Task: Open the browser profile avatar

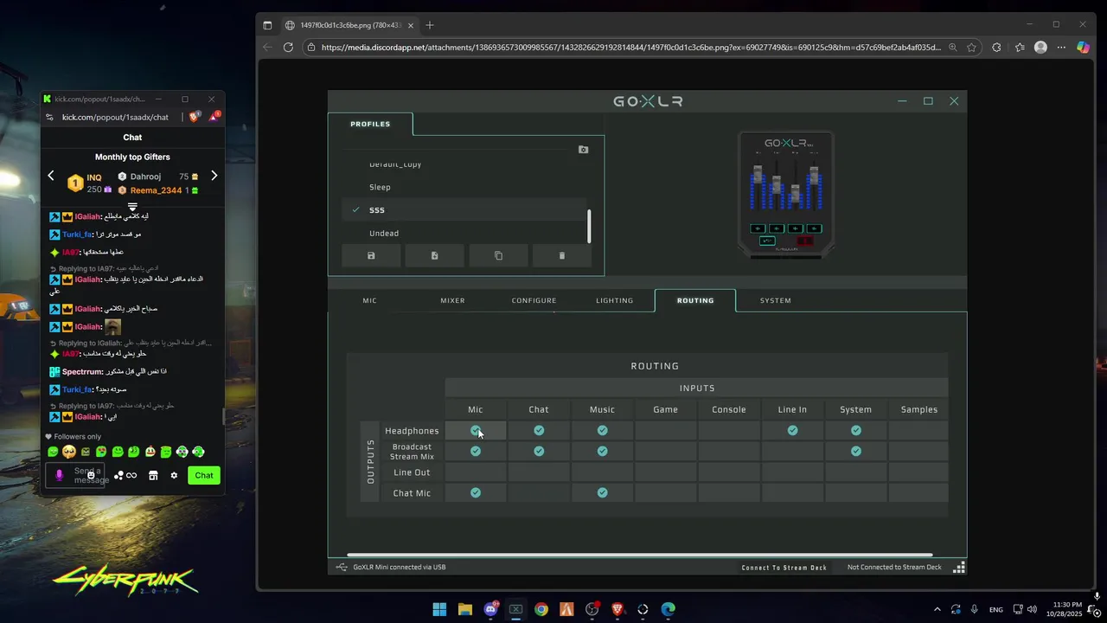Action: coord(1040,48)
